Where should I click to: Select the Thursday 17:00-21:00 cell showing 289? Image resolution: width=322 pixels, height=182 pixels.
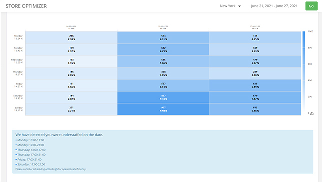coord(255,73)
